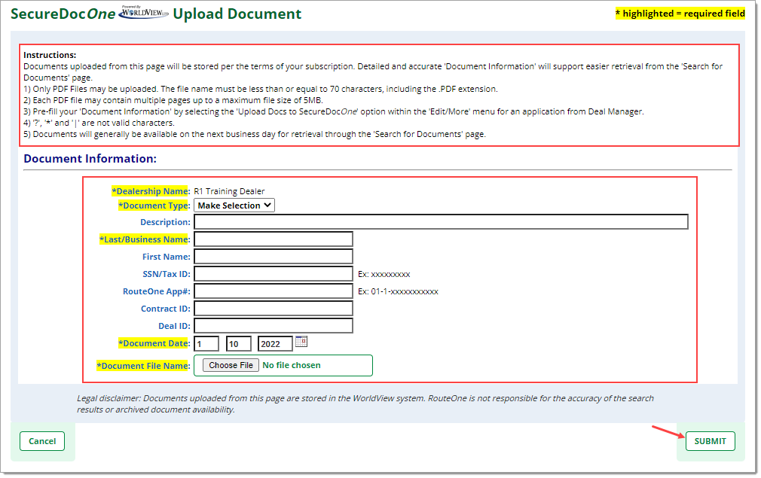Select the RouteOne App# field
The width and height of the screenshot is (761, 478).
274,291
